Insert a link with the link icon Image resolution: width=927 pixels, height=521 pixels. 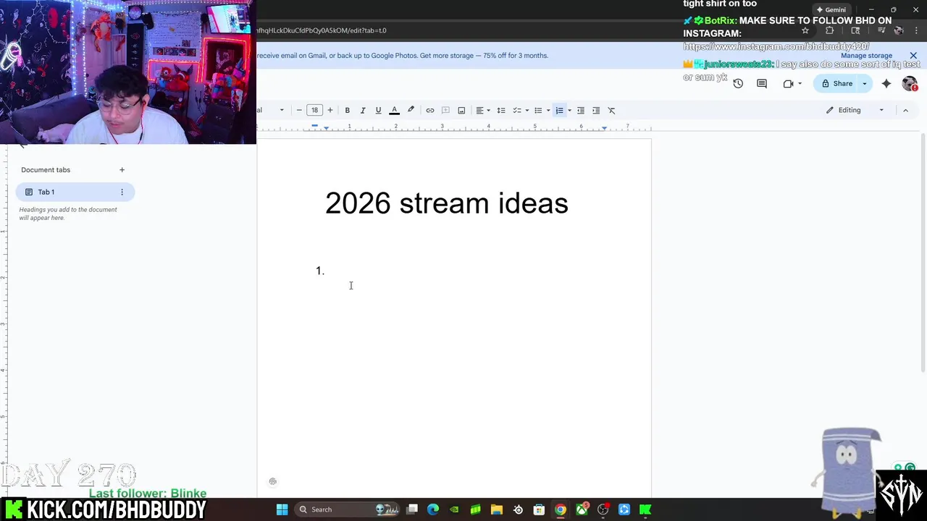pyautogui.click(x=429, y=110)
